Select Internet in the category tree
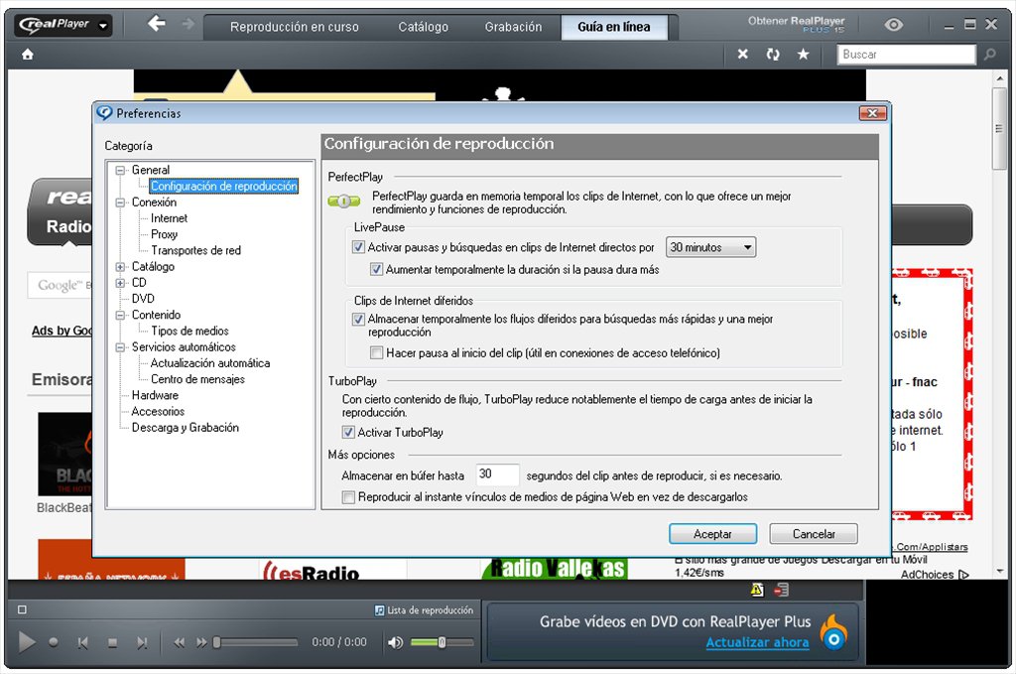1016x674 pixels. [x=169, y=218]
